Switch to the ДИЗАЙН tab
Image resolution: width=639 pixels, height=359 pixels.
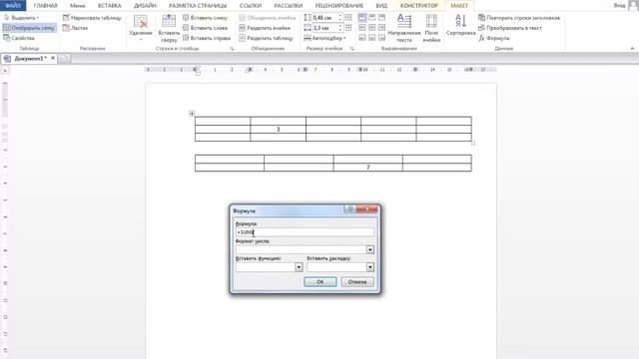click(145, 6)
